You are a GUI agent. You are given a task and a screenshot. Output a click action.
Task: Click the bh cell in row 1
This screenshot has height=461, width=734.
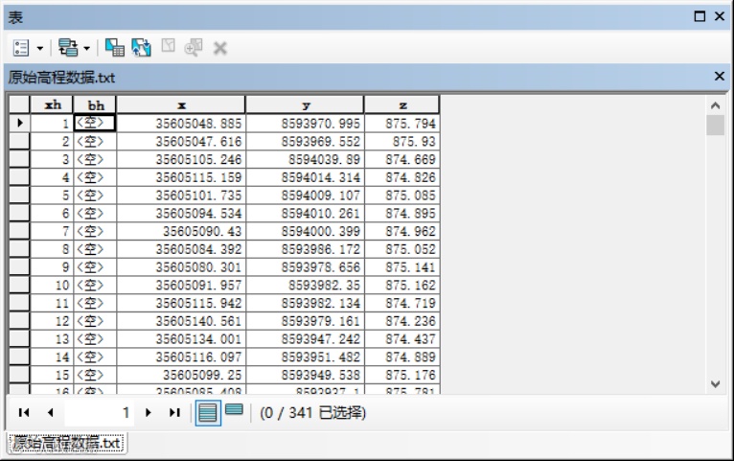95,123
